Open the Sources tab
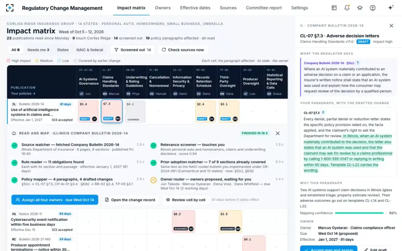 click(228, 8)
